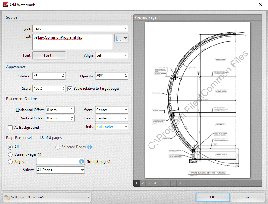Select the Selected Pages radio button
Viewport: 268px width, 204px height.
click(x=58, y=147)
